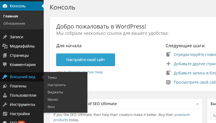216x123 pixels.
Task: Follow the premium products link
Action: point(182,115)
